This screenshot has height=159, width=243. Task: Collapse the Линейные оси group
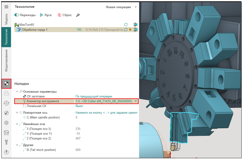point(17,124)
